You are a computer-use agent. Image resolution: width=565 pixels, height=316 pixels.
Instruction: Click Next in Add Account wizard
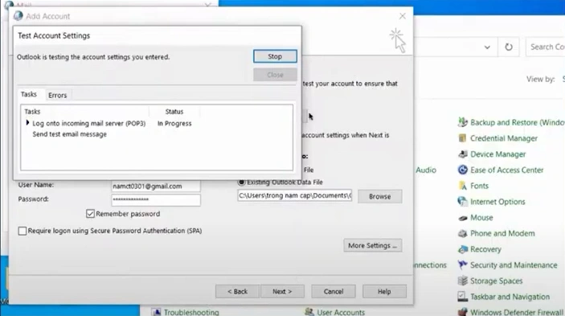pos(282,292)
